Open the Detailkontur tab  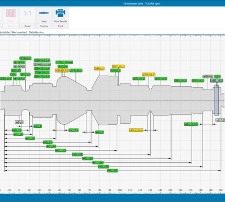click(36, 32)
